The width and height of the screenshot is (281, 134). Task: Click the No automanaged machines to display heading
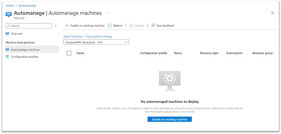click(170, 102)
